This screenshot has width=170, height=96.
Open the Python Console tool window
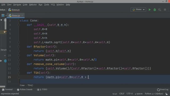point(25,90)
